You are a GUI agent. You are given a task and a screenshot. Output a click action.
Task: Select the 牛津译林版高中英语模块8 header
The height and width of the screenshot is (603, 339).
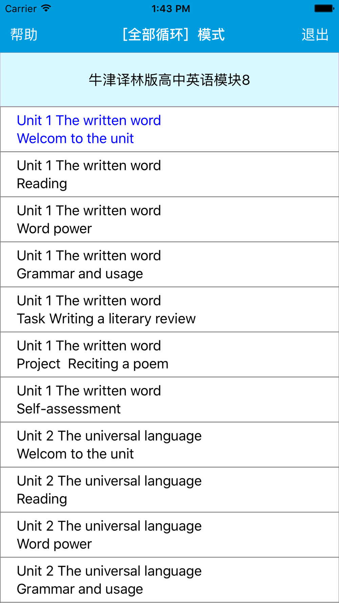coord(169,80)
